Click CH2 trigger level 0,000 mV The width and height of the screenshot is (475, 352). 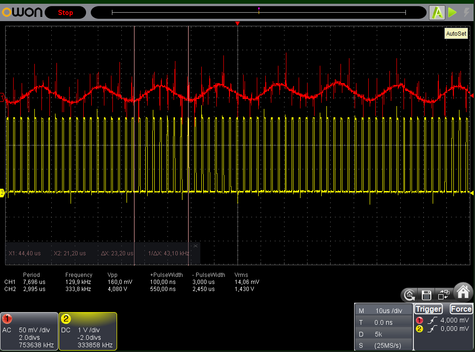[x=454, y=329]
